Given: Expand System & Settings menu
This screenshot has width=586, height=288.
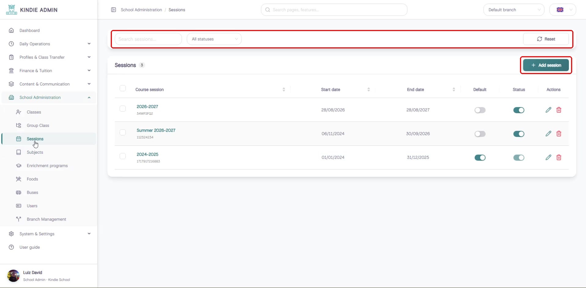Looking at the screenshot, I should [49, 234].
